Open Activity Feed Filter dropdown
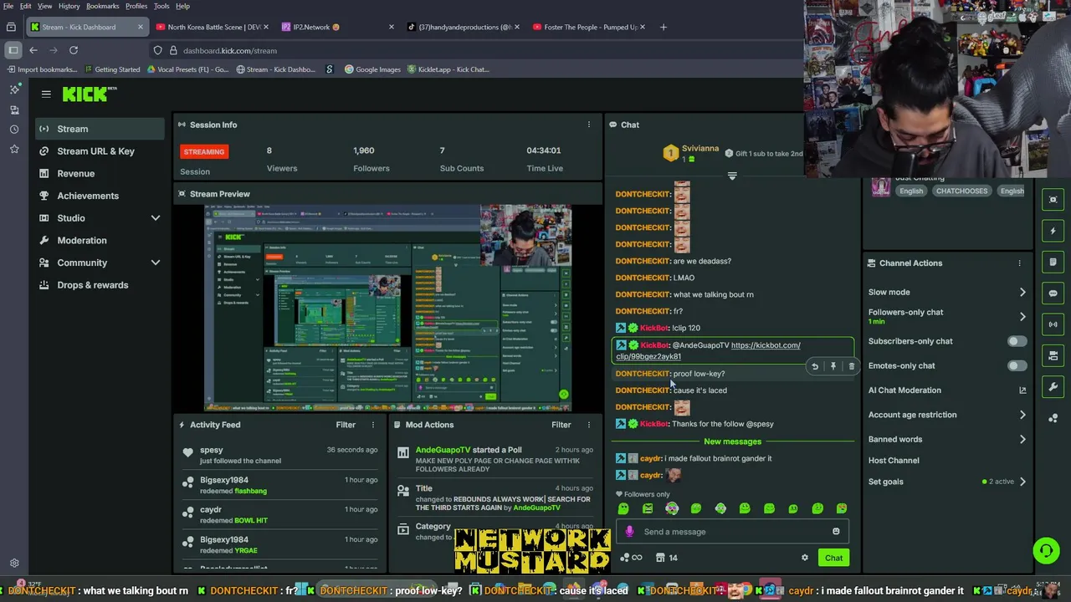 coord(346,425)
